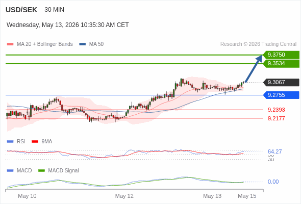Select the May 12 date axis marker

pos(124,196)
